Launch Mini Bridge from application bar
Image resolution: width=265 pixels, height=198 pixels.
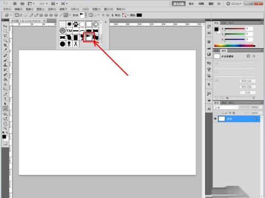pos(22,4)
